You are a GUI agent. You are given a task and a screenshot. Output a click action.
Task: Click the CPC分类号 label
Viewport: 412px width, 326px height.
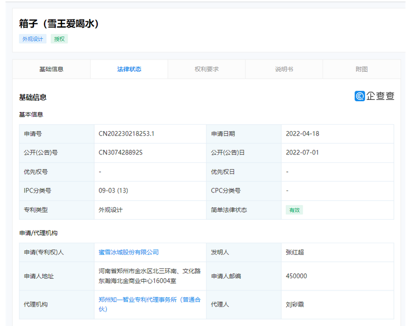(x=226, y=191)
